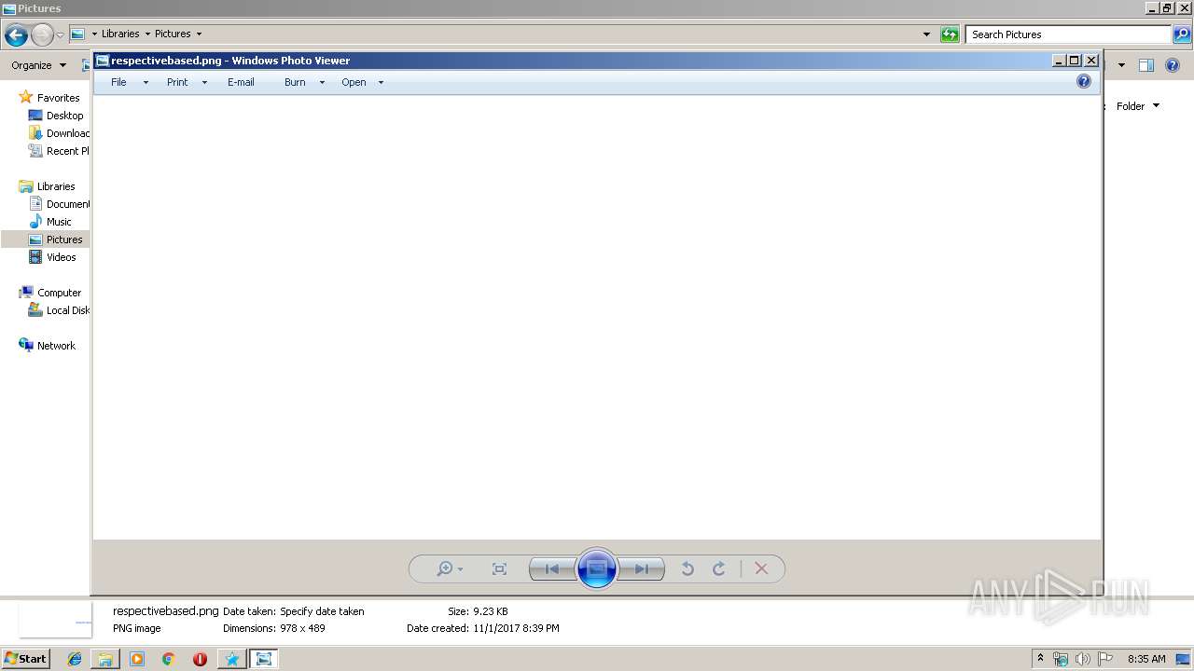Open recent locations dropdown beside Forward button
Image resolution: width=1194 pixels, height=671 pixels.
(61, 35)
